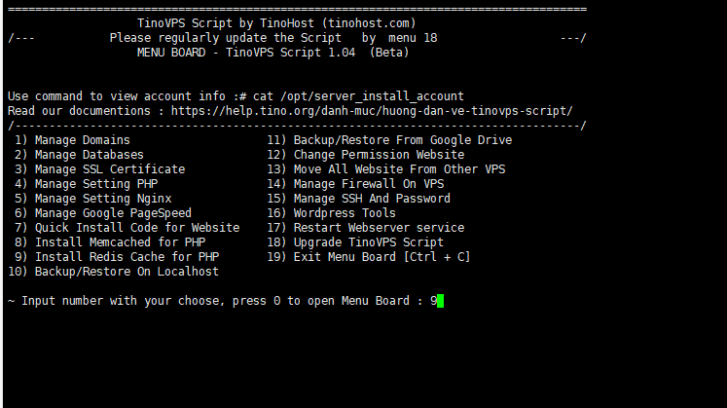This screenshot has width=727, height=408.
Task: Select Install Memcached for PHP
Action: click(x=109, y=242)
